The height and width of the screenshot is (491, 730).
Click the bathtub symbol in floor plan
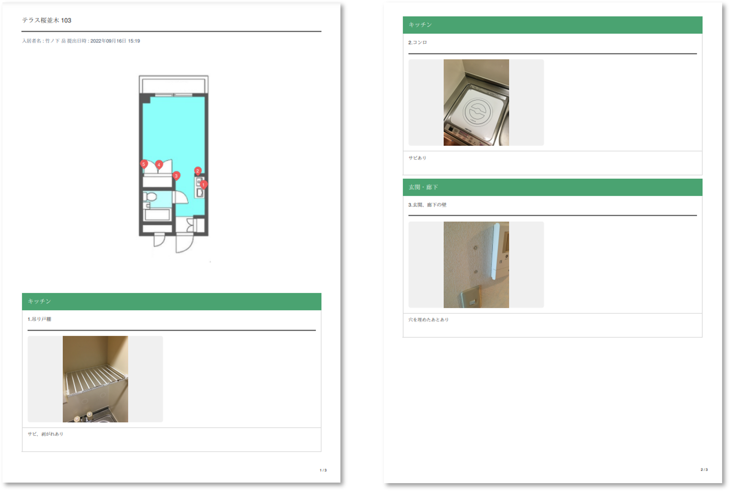[157, 215]
